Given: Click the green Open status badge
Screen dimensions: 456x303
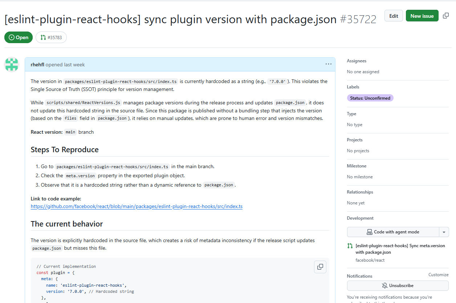Looking at the screenshot, I should (19, 37).
